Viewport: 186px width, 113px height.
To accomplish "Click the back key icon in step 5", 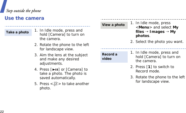I will [56, 84].
